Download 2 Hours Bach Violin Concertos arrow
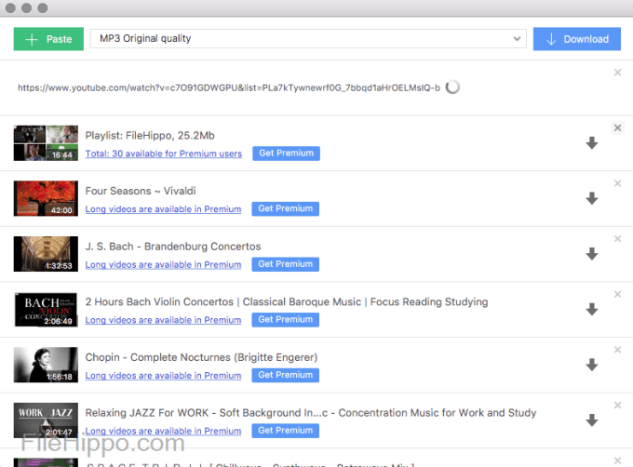 [x=592, y=309]
